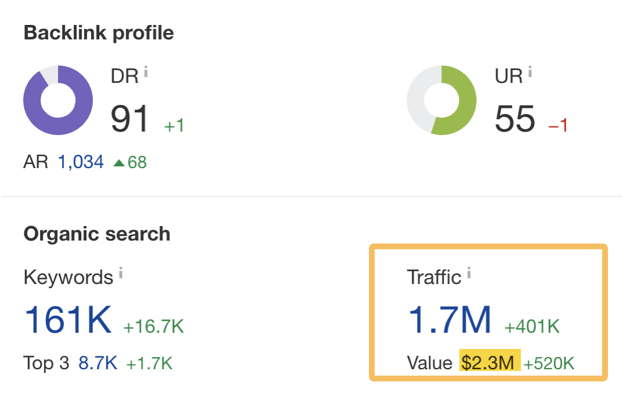The height and width of the screenshot is (393, 623).
Task: Select the Backlink profile section header
Action: tap(99, 33)
